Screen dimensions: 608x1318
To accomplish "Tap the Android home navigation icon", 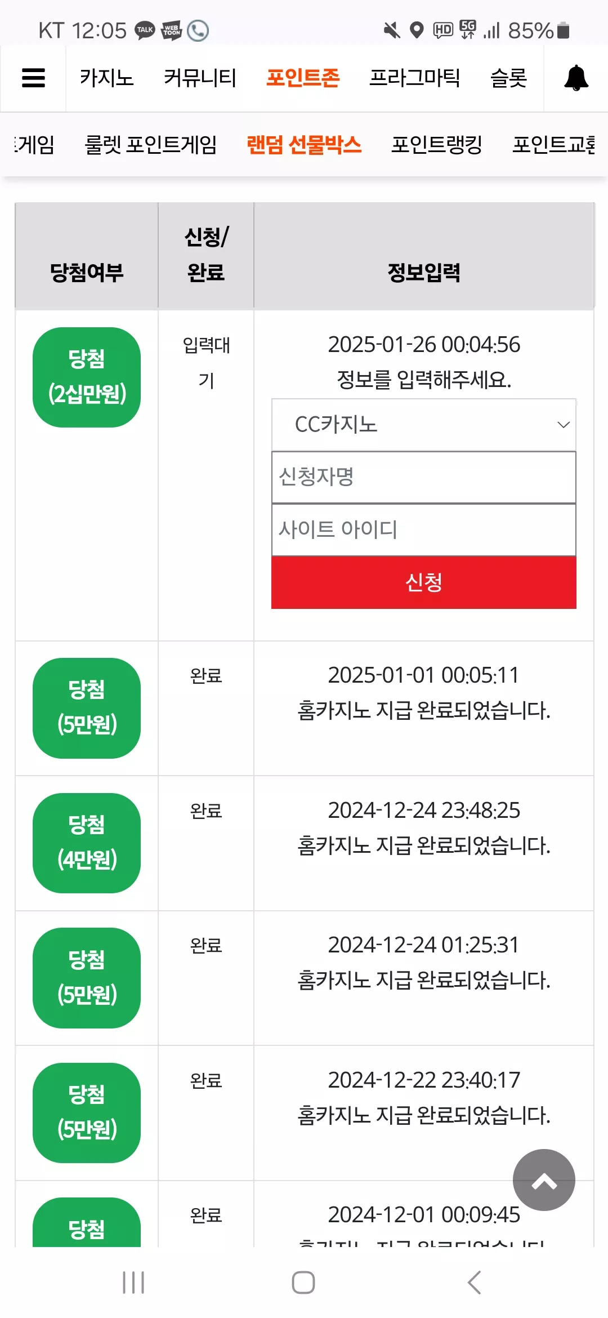I will tap(303, 1283).
